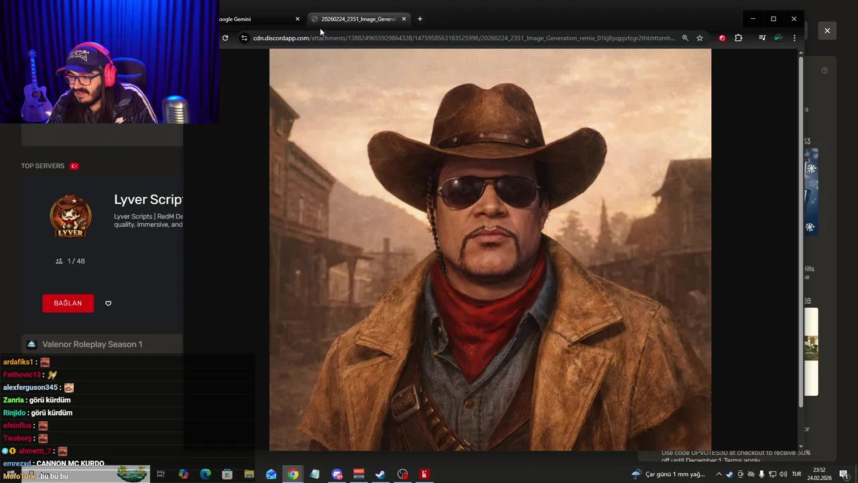Click the generated cowboy image

(490, 249)
